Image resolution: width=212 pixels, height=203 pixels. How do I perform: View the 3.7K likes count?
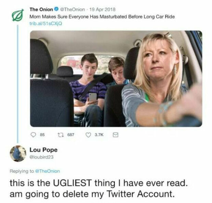coord(99,135)
